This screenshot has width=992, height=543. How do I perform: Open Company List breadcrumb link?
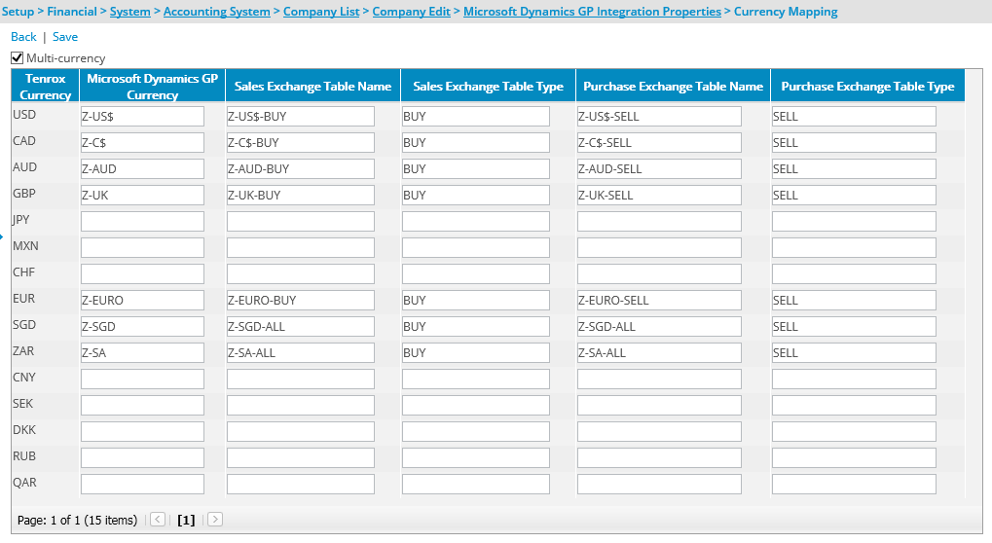[x=321, y=12]
